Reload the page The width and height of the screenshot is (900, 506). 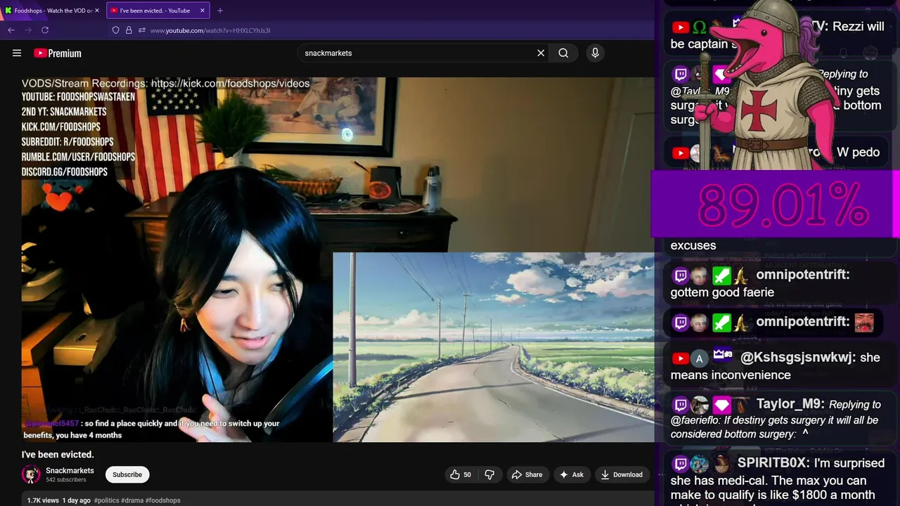pos(45,30)
